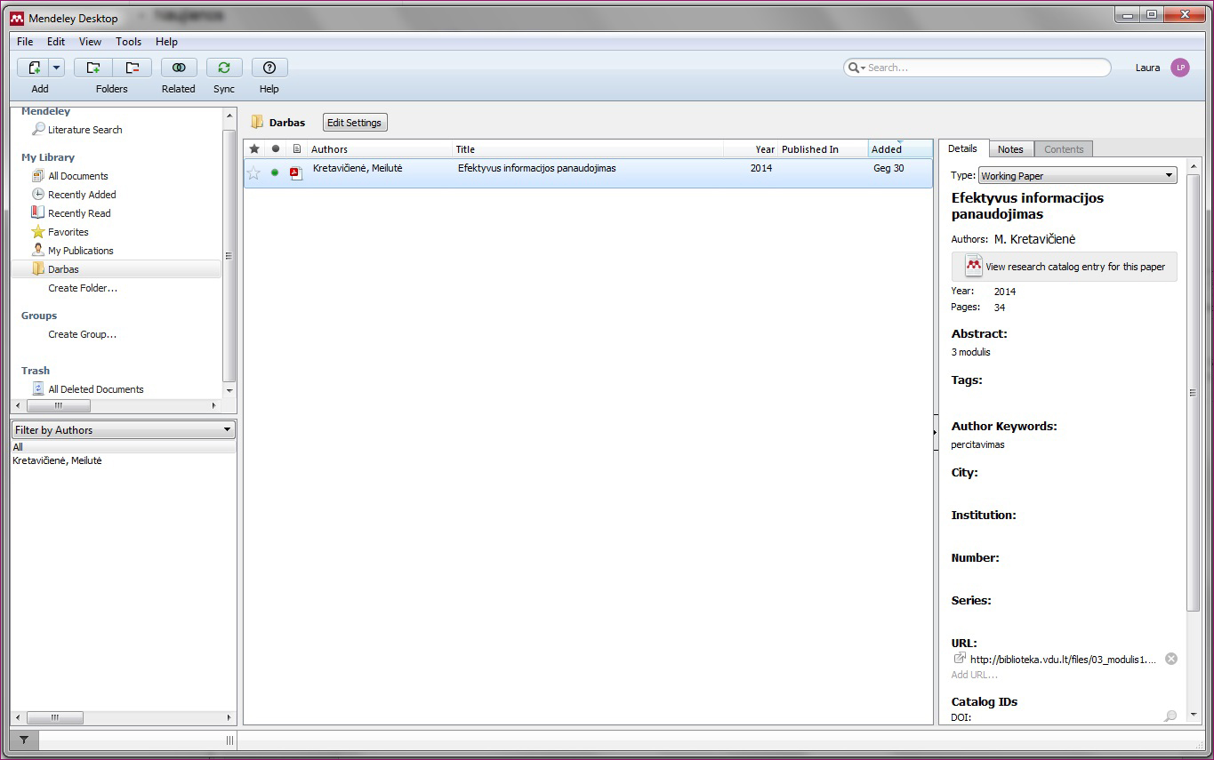Sync the library with the Sync icon
This screenshot has width=1214, height=760.
tap(224, 68)
